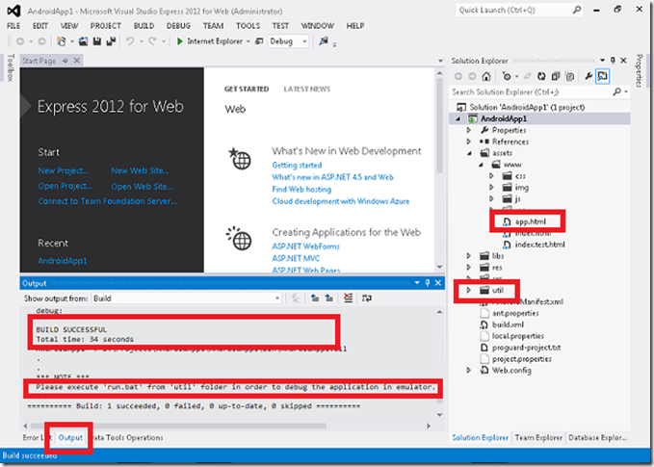
Task: Click the pin icon on Start Page tab
Action: 65,61
